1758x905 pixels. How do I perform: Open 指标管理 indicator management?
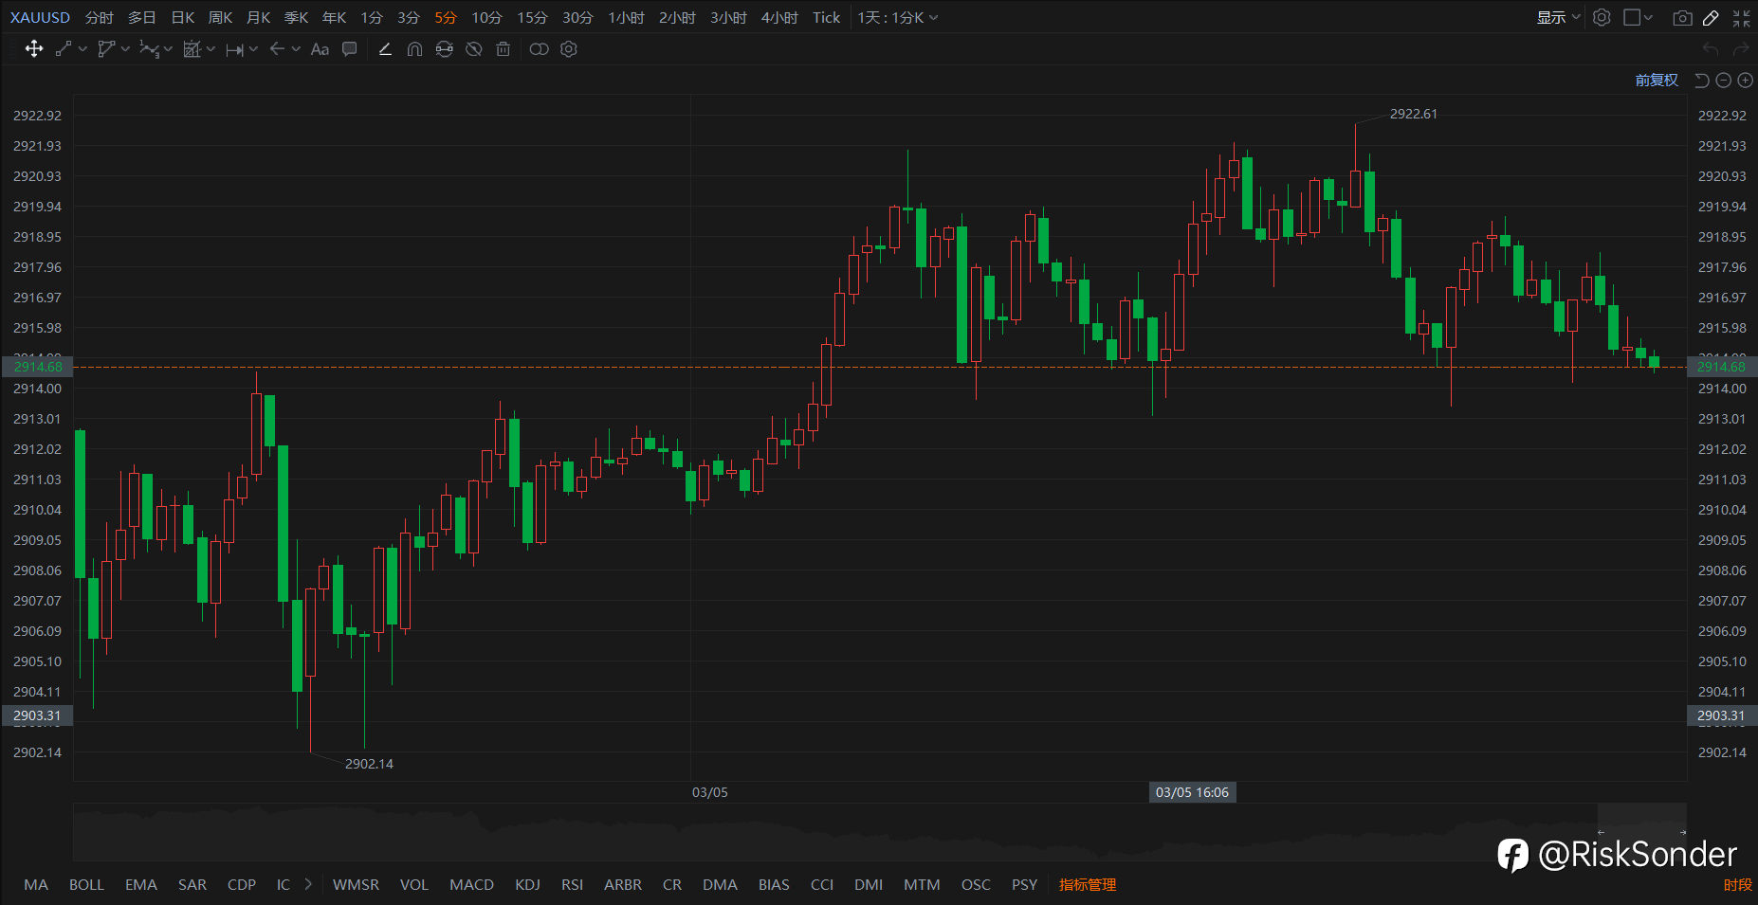pyautogui.click(x=1088, y=885)
